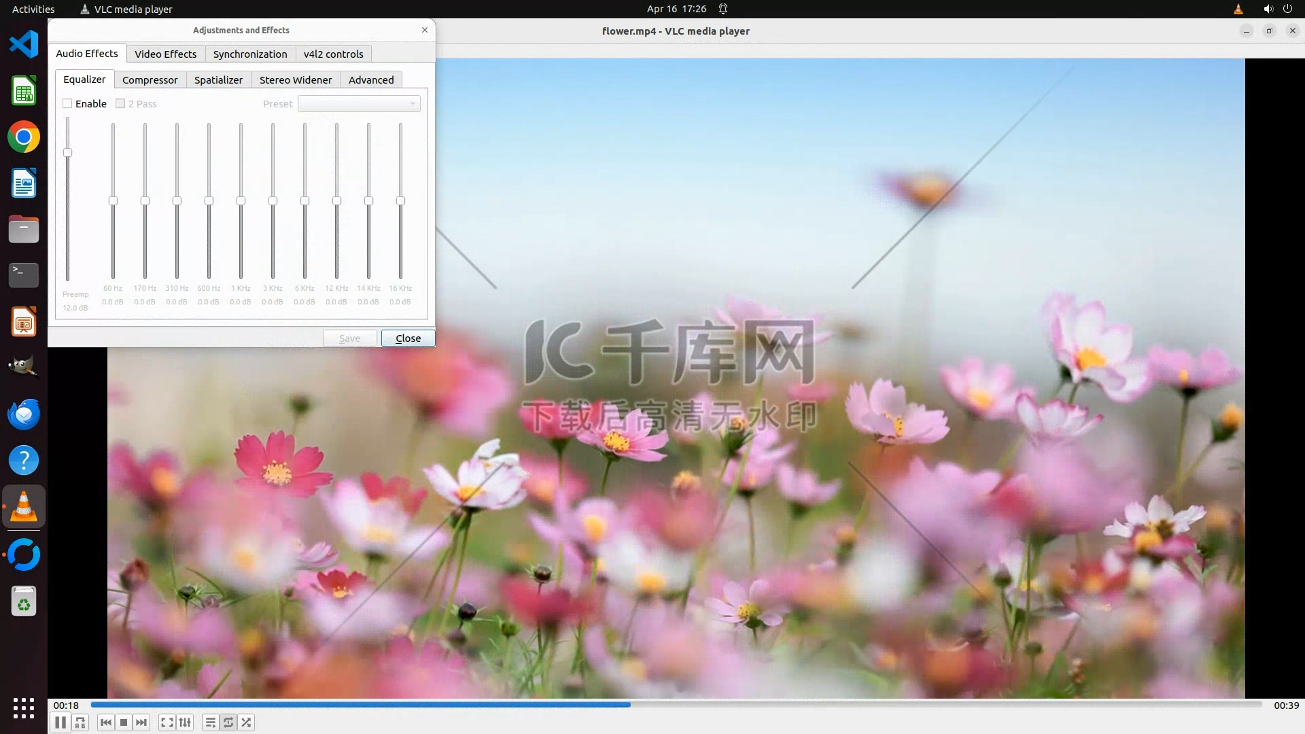
Task: Enable the equalizer checkbox
Action: point(67,103)
